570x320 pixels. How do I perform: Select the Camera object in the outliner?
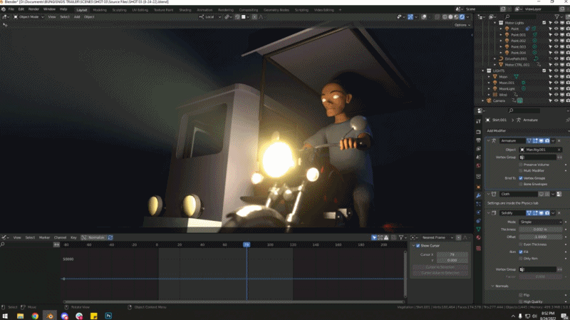499,100
